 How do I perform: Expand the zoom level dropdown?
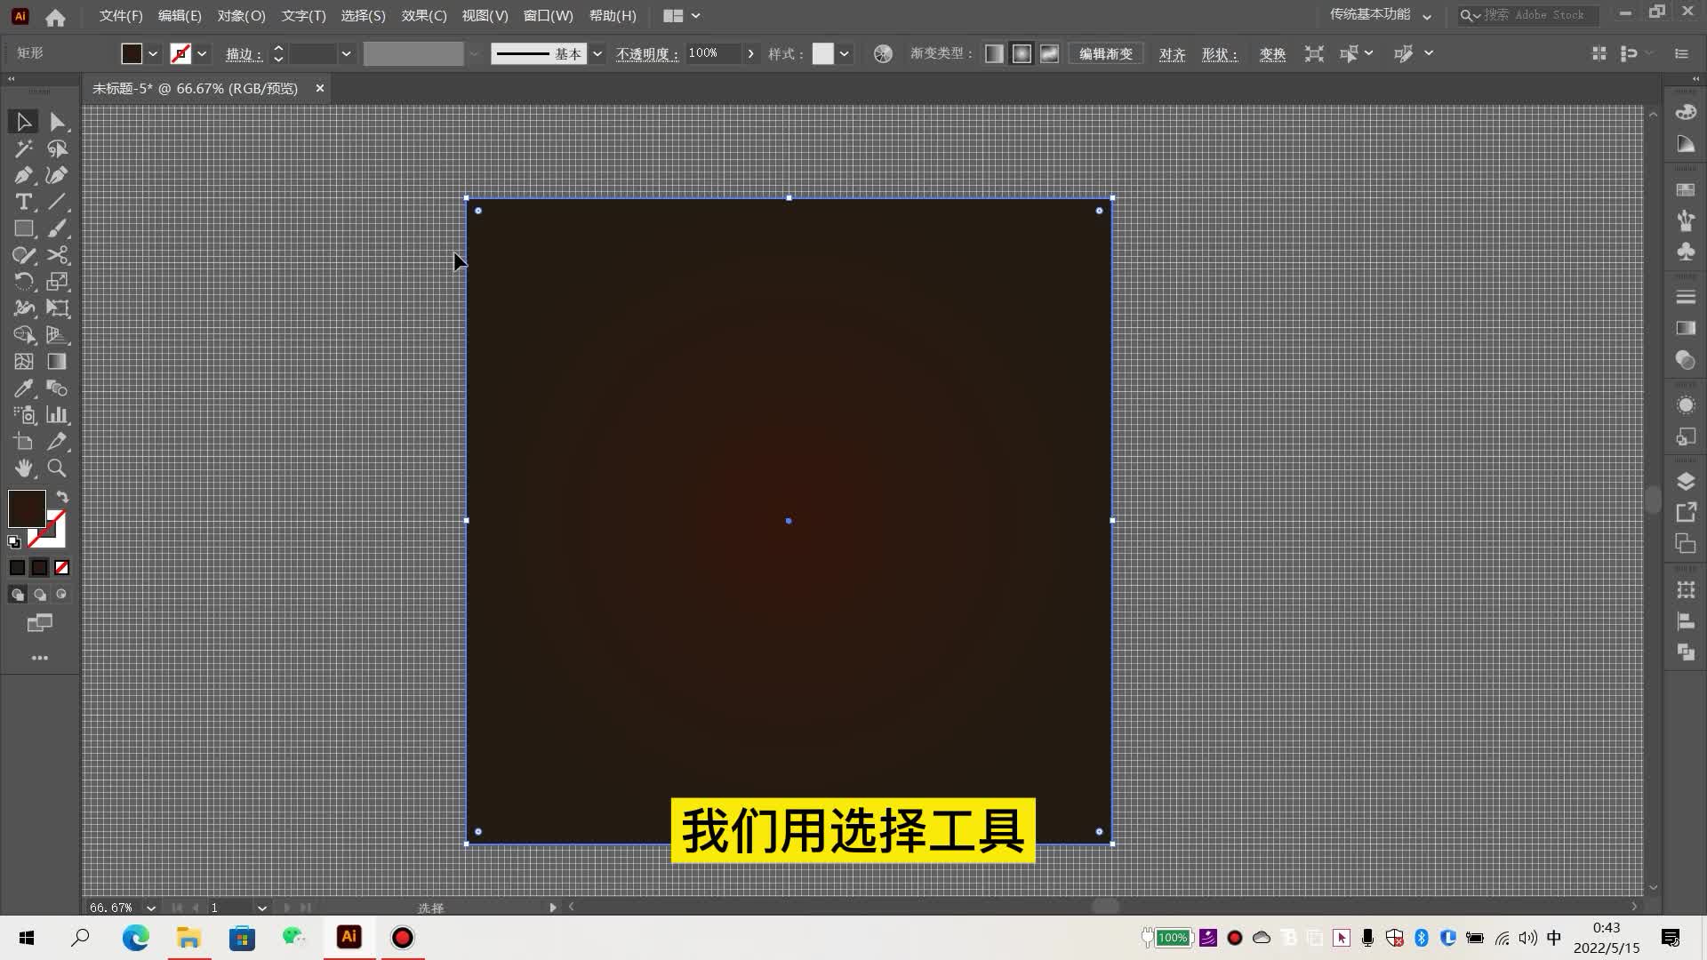151,908
